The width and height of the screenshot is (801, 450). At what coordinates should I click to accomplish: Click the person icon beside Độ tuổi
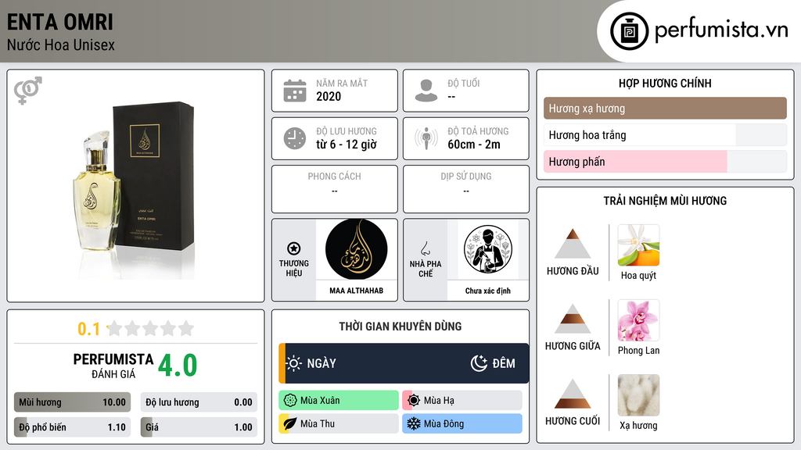point(426,91)
